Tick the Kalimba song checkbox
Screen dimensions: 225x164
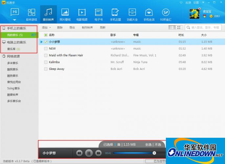click(46, 62)
